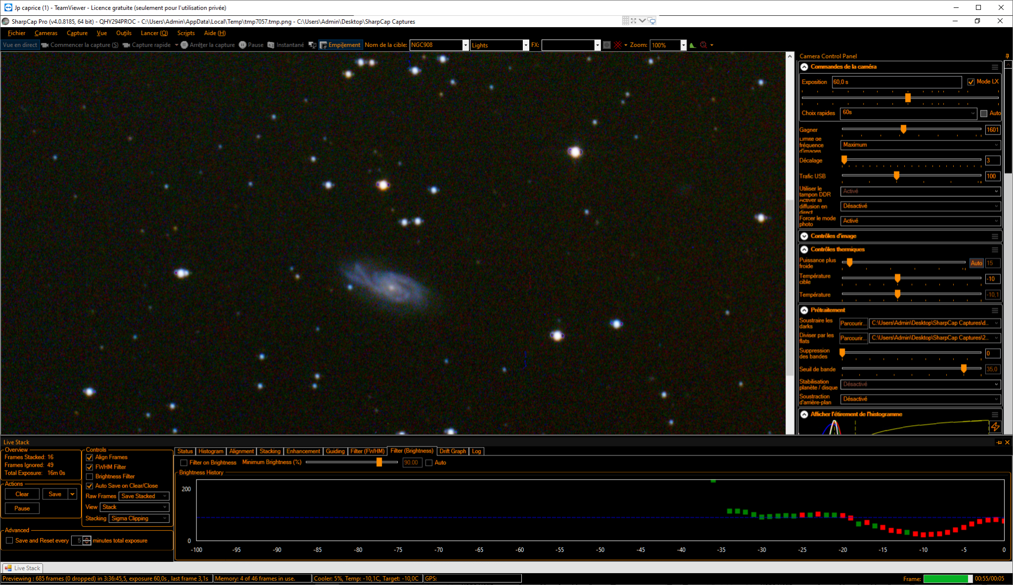Click the Empilement live stack toolbar button
Image resolution: width=1013 pixels, height=585 pixels.
click(x=340, y=45)
